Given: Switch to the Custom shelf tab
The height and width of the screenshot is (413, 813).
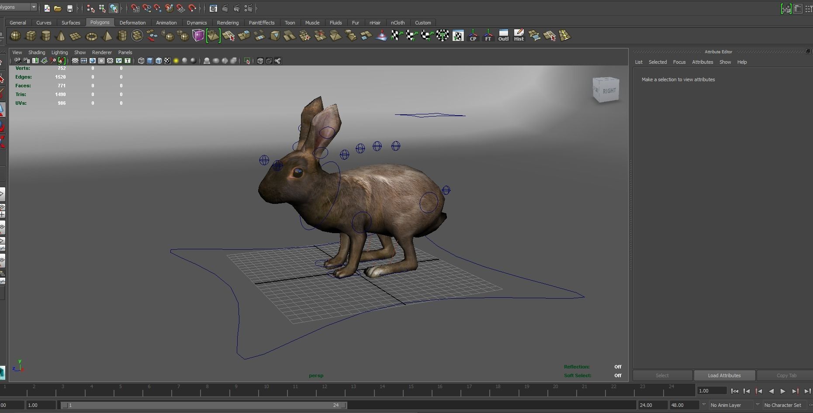Looking at the screenshot, I should coord(423,23).
